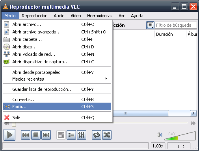
Task: Skip to next track
Action: tap(46, 135)
